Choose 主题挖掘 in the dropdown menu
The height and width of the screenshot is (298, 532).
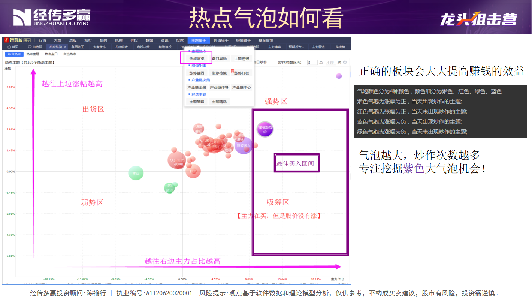pyautogui.click(x=242, y=58)
